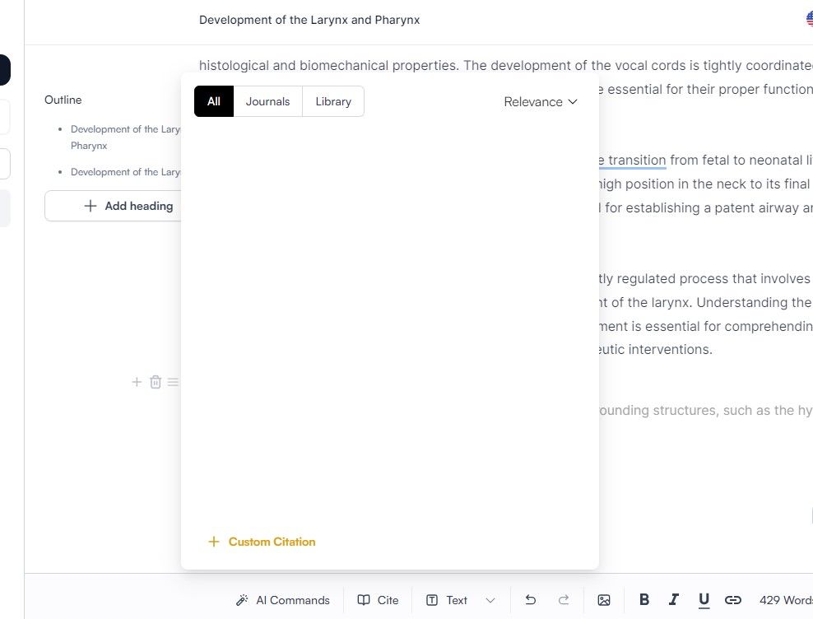
Task: Delete the block with the trash icon
Action: (x=156, y=382)
